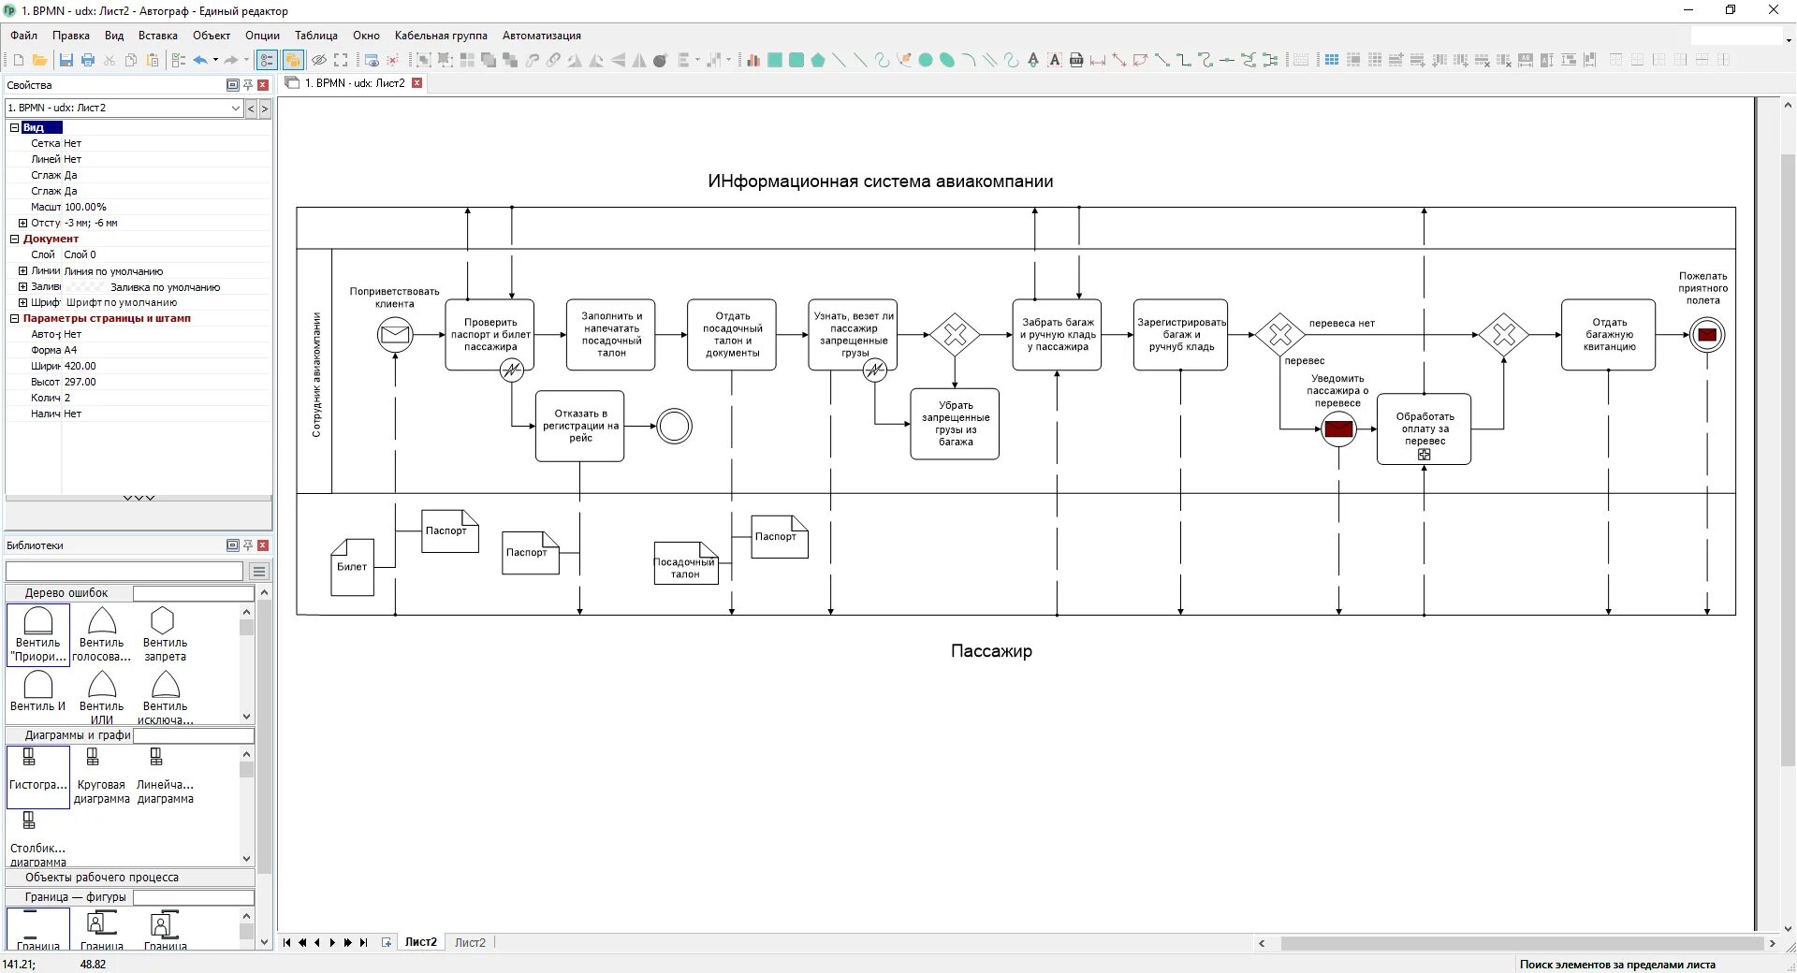Open the Вставка menu
1797x973 pixels.
pyautogui.click(x=158, y=36)
